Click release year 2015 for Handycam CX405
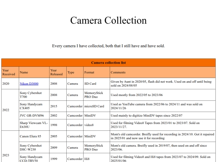217x162 pixels. (58, 106)
